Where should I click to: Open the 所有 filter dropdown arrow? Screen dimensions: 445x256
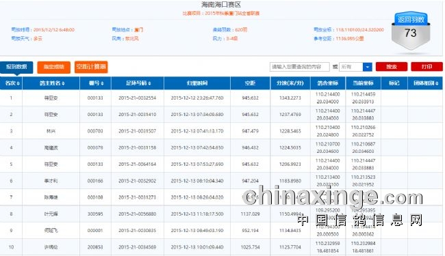(367, 67)
